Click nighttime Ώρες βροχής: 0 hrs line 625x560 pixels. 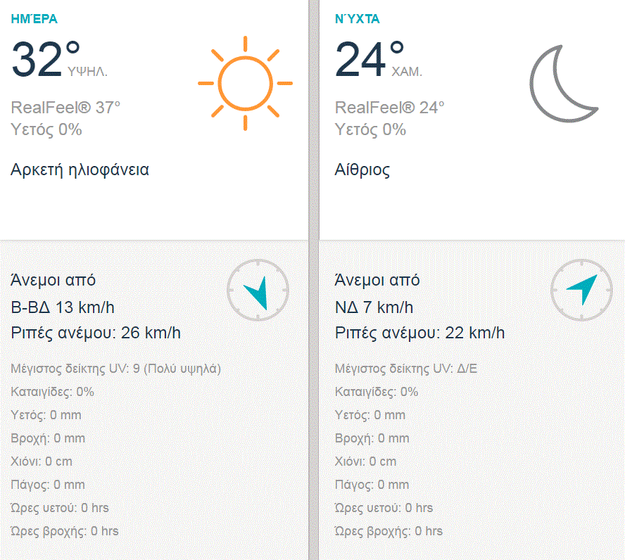[389, 531]
